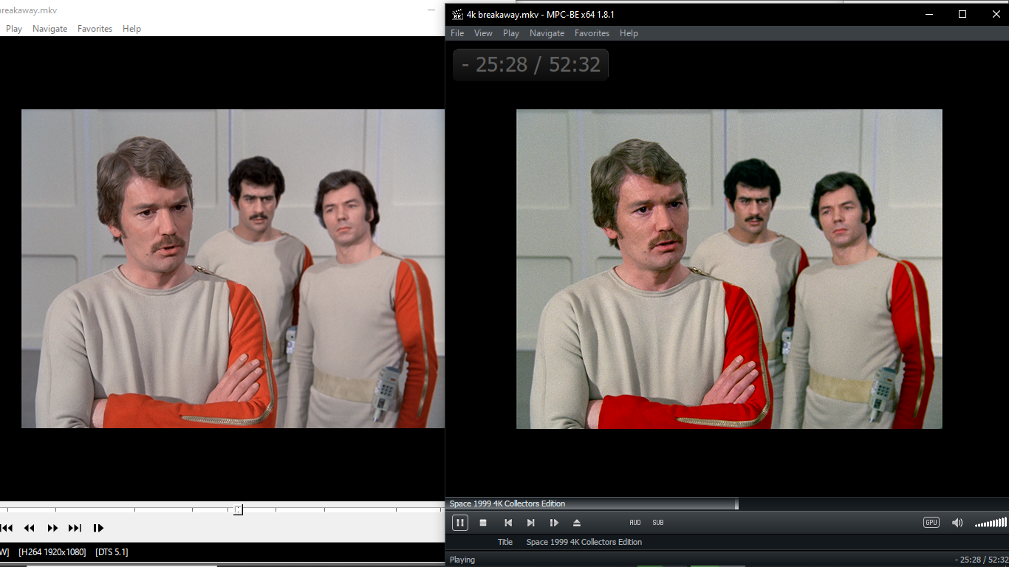Image resolution: width=1009 pixels, height=567 pixels.
Task: Maximize the MPC-BE window
Action: (x=962, y=14)
